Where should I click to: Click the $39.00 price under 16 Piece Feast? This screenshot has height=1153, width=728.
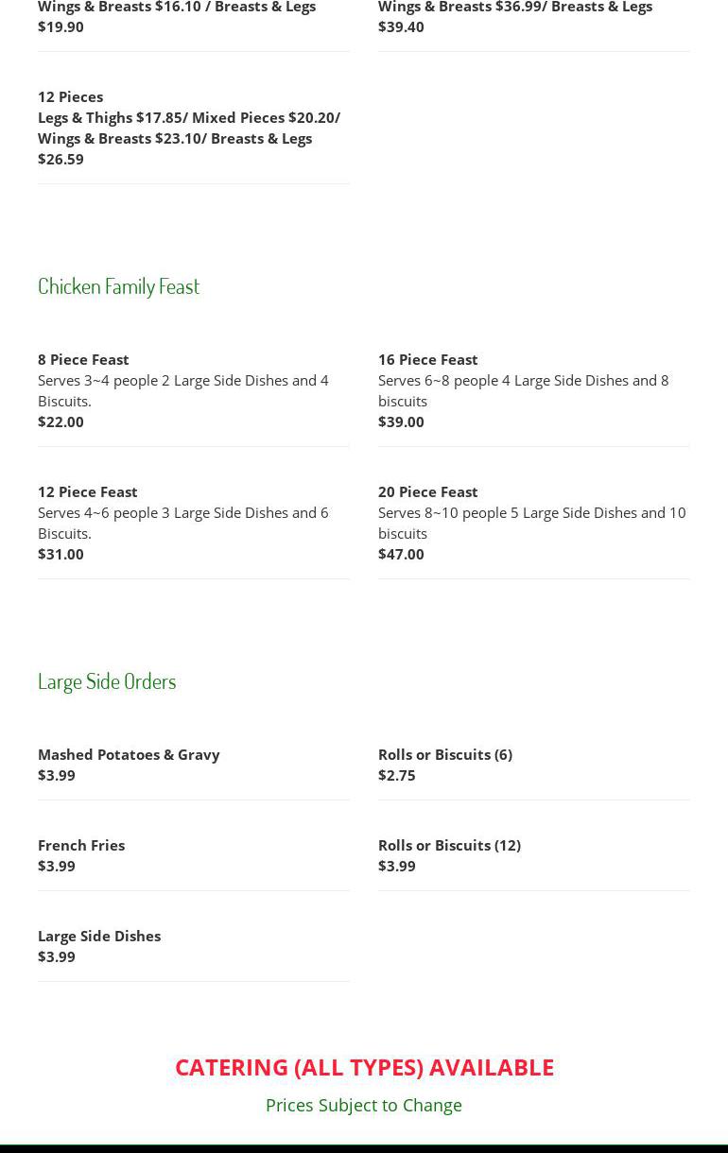tap(401, 422)
